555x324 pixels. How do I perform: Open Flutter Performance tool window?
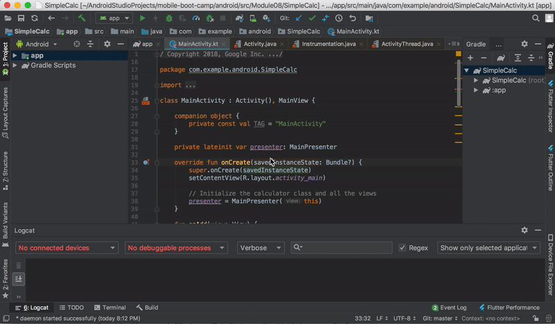click(x=509, y=307)
